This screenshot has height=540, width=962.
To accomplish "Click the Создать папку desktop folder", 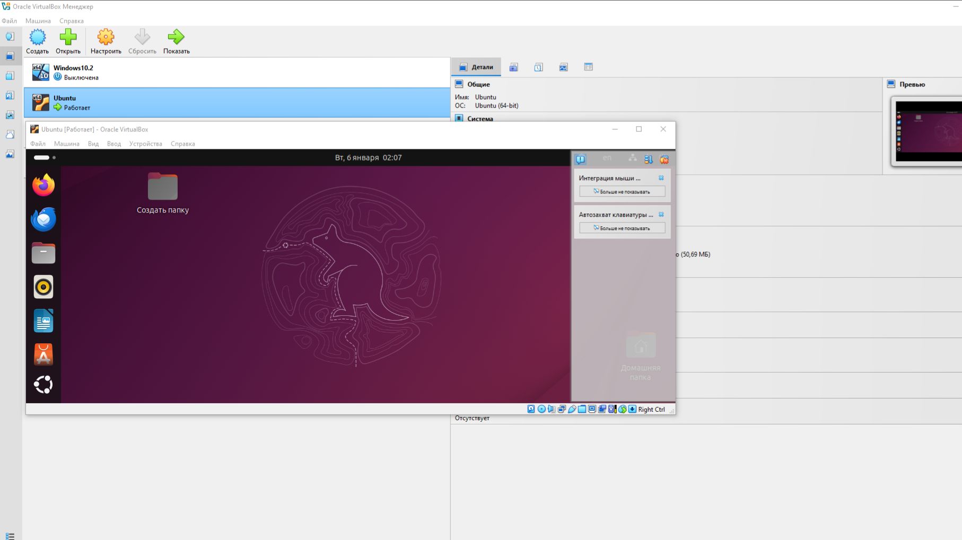I will (x=163, y=193).
